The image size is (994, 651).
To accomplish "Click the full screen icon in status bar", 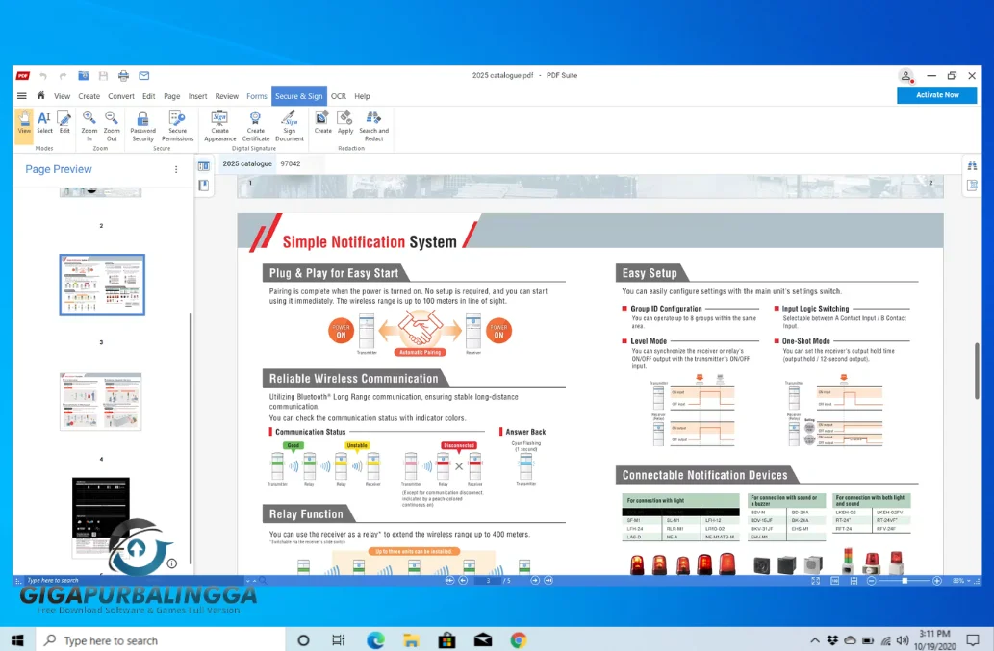I will tap(816, 581).
